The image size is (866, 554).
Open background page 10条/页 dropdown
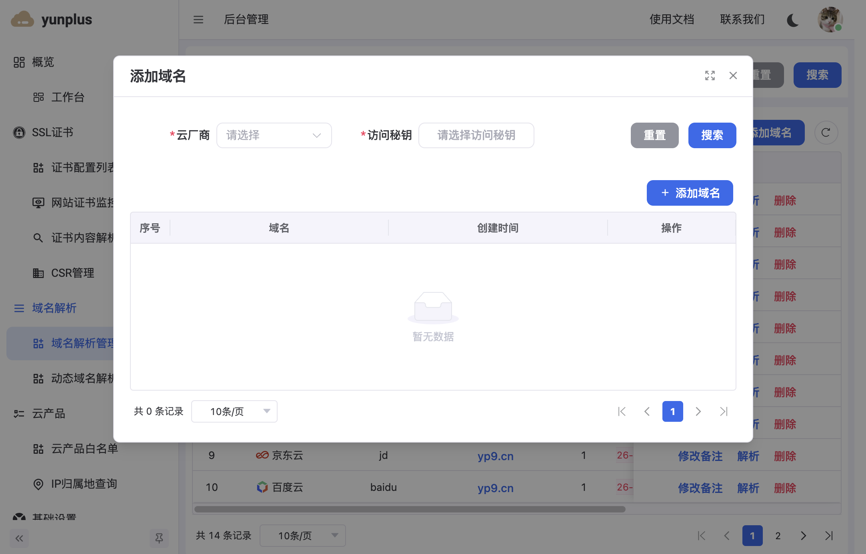[x=302, y=536]
